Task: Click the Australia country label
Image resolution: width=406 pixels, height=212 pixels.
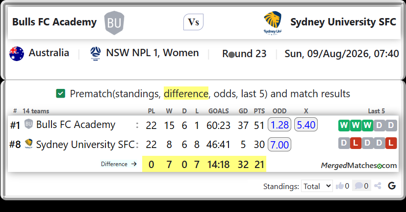Action: [49, 53]
